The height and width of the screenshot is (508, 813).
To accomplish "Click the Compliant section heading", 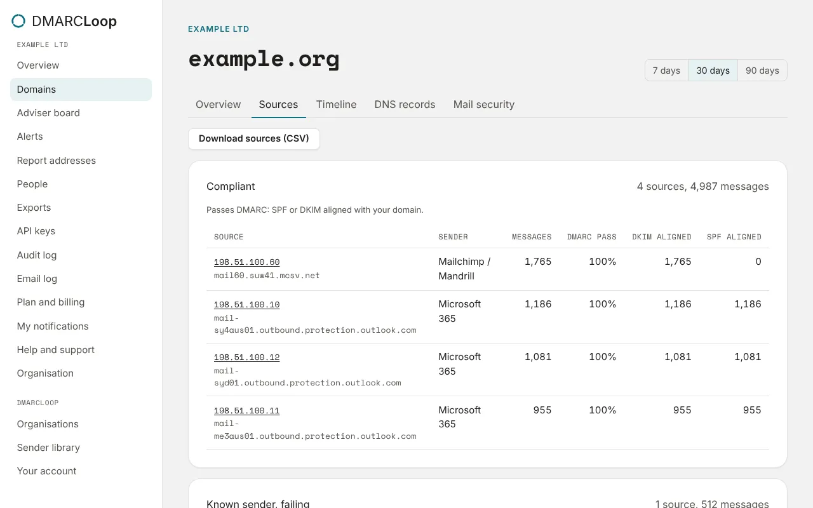I will tap(231, 187).
